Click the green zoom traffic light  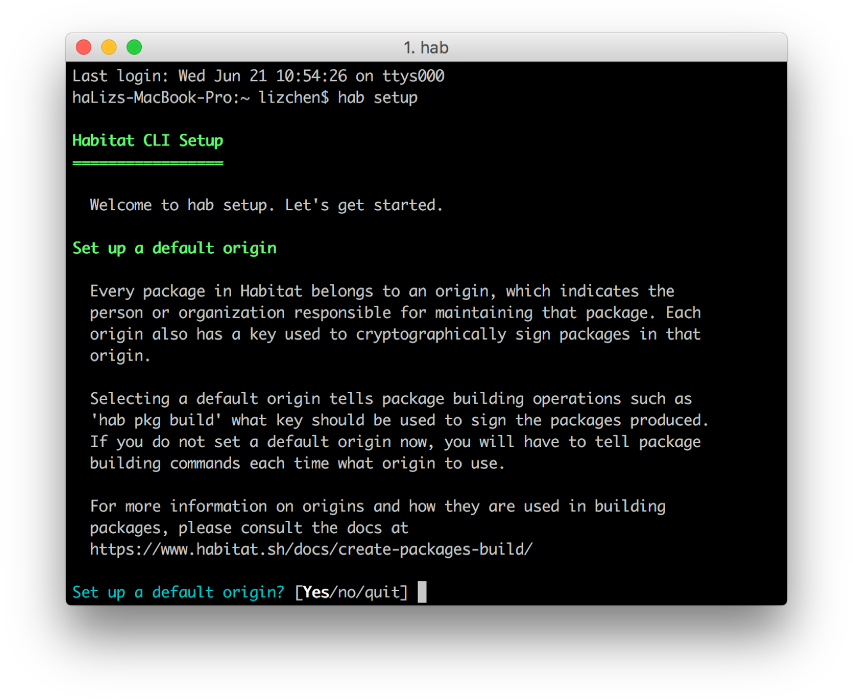coord(134,47)
